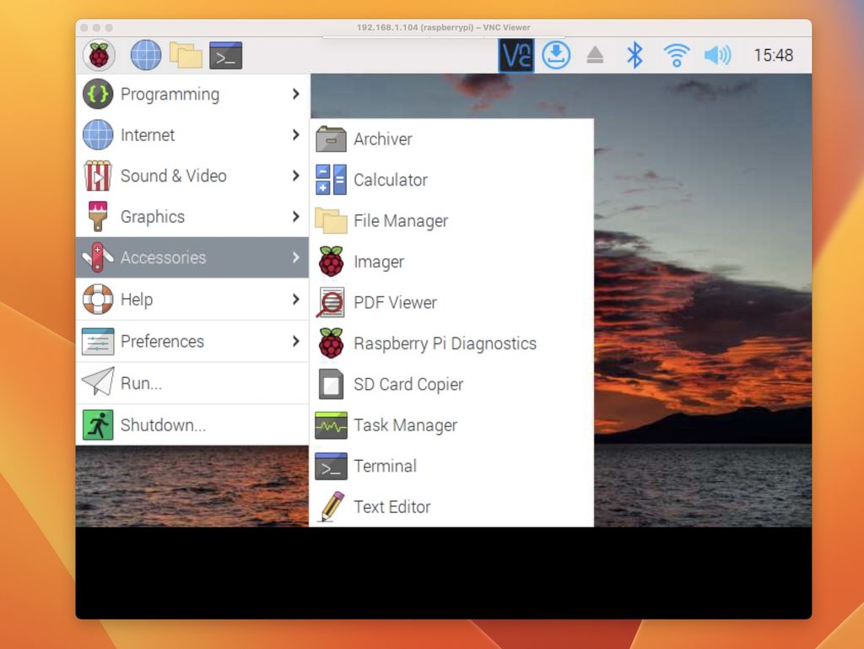The height and width of the screenshot is (649, 864).
Task: Launch PDF Viewer from Accessories
Action: click(x=452, y=302)
